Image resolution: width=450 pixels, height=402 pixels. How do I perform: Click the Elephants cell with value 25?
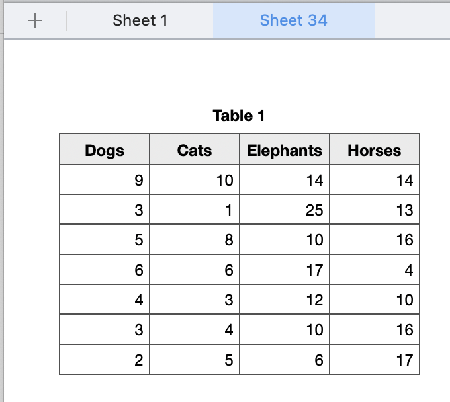click(285, 210)
